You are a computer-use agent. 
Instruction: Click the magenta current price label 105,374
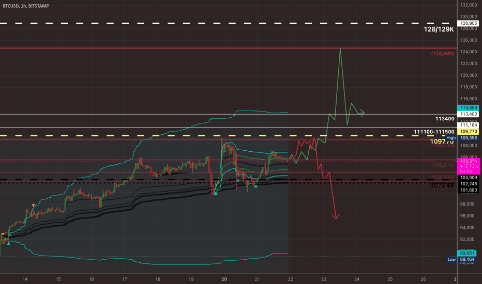coord(469,166)
